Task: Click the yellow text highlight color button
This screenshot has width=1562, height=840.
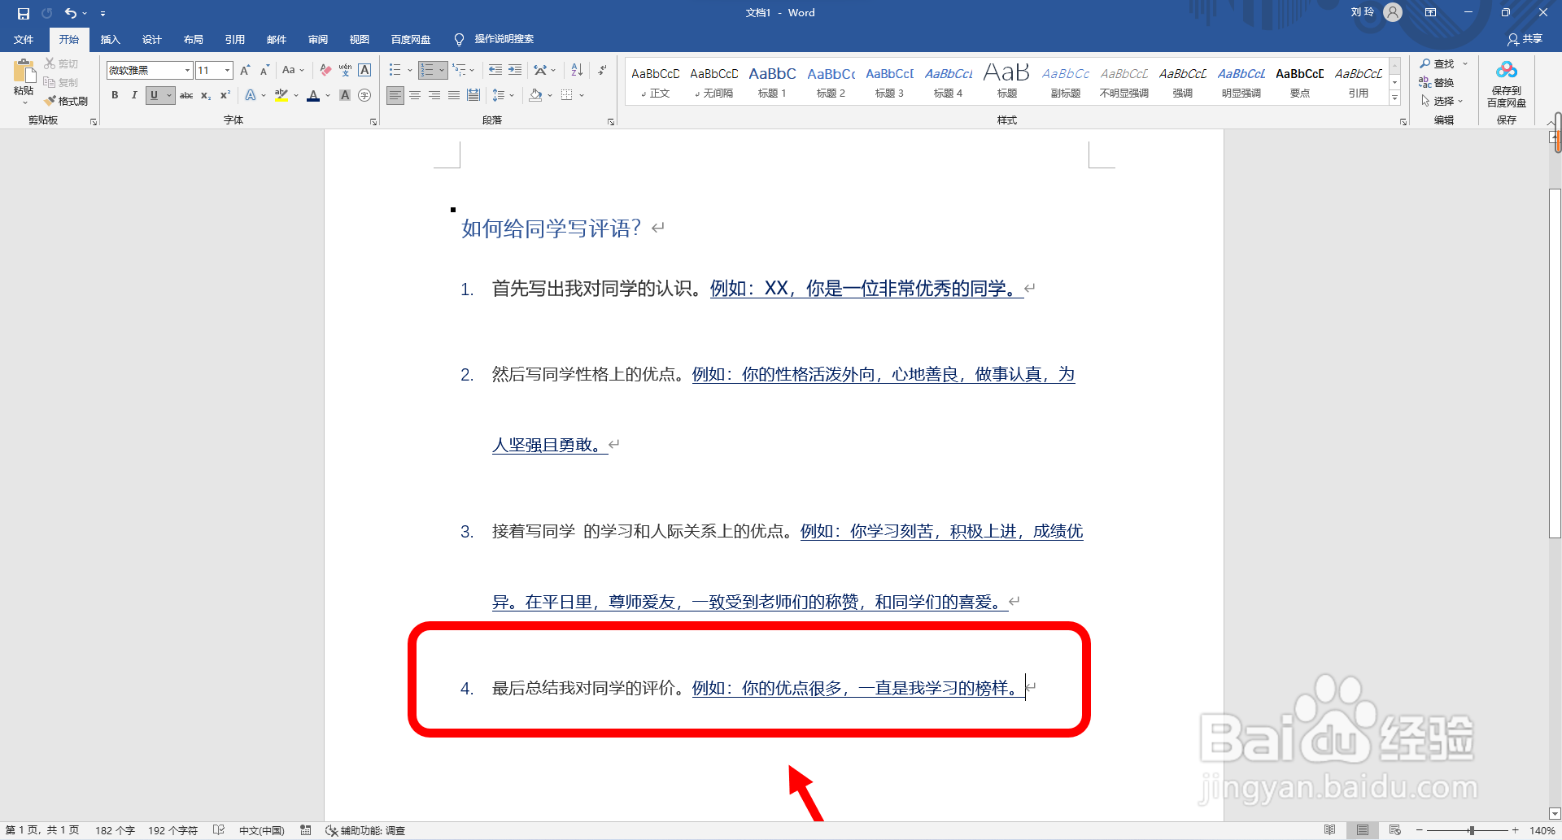Action: (x=281, y=95)
